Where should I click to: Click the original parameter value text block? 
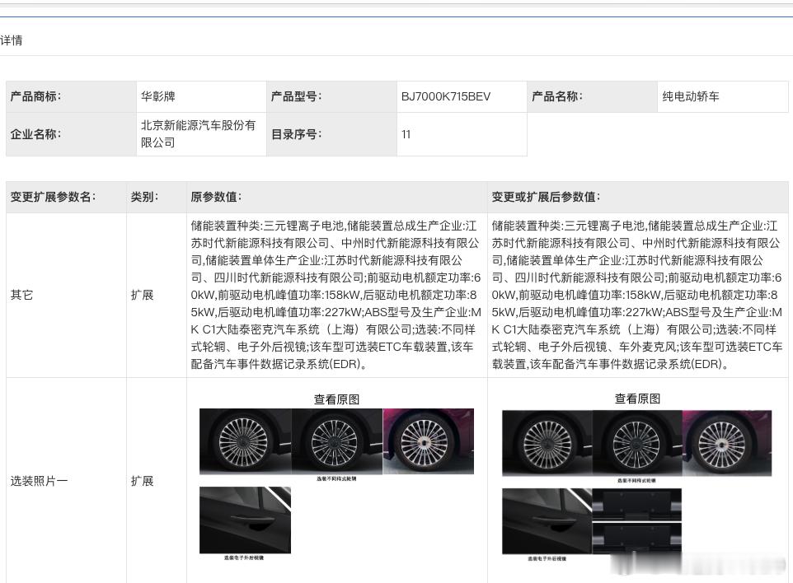coord(335,295)
